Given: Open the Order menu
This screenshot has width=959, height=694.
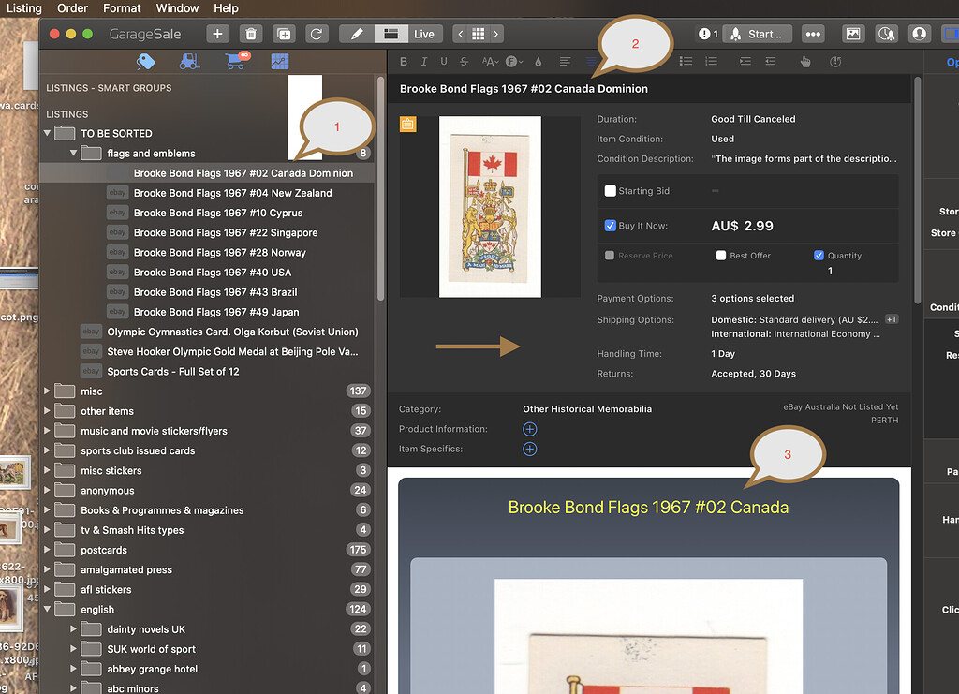Looking at the screenshot, I should click(x=72, y=8).
